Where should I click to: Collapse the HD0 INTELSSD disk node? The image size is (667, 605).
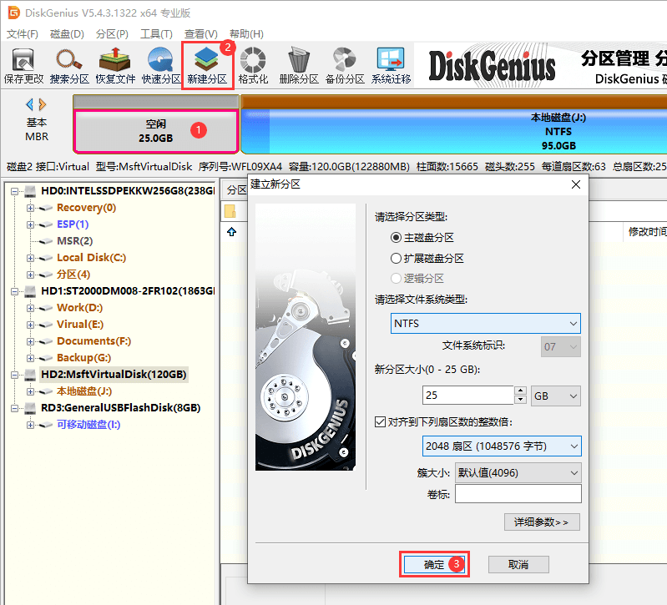tap(14, 191)
